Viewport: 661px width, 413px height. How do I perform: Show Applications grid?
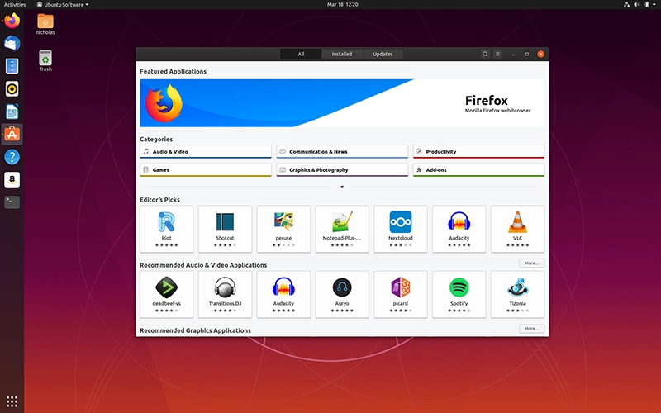12,401
